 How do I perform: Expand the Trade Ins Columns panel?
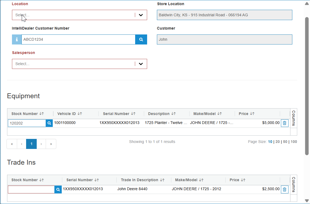click(x=294, y=184)
